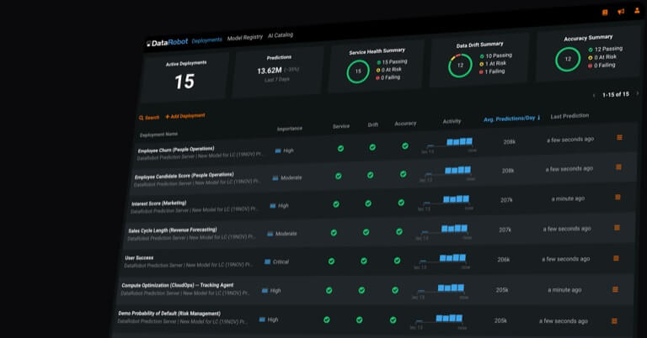Viewport: 647px width, 338px height.
Task: Click 'a minute ago' for Interest Score row
Action: pyautogui.click(x=568, y=198)
